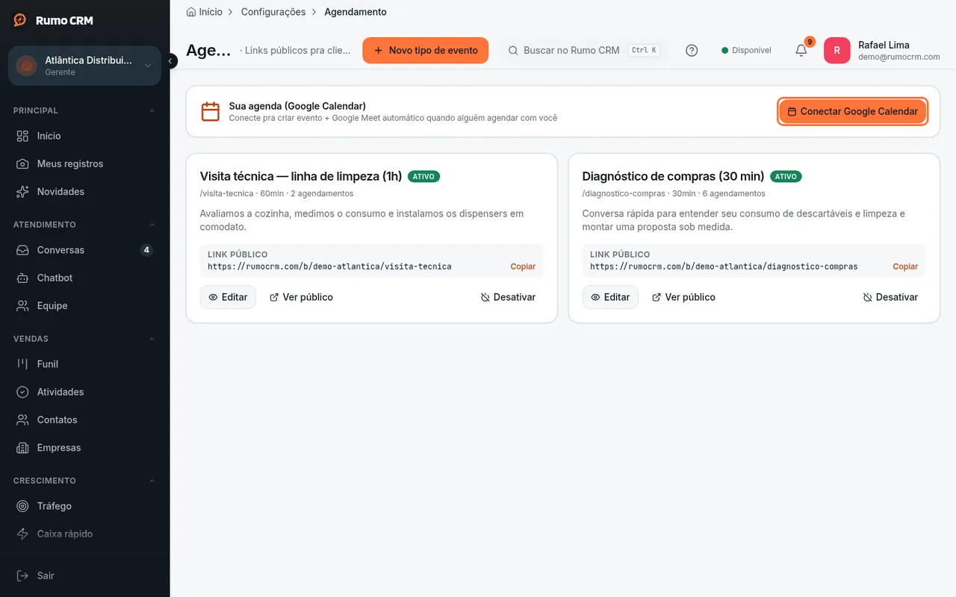This screenshot has width=956, height=597.
Task: Collapse the PRINCIPAL section
Action: point(152,110)
